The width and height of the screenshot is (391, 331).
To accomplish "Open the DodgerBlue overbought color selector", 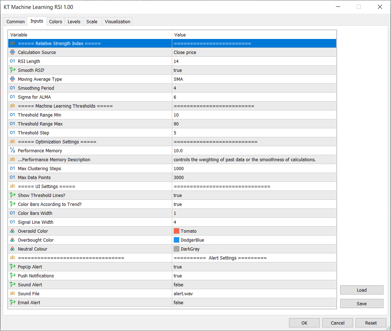I will [x=254, y=240].
